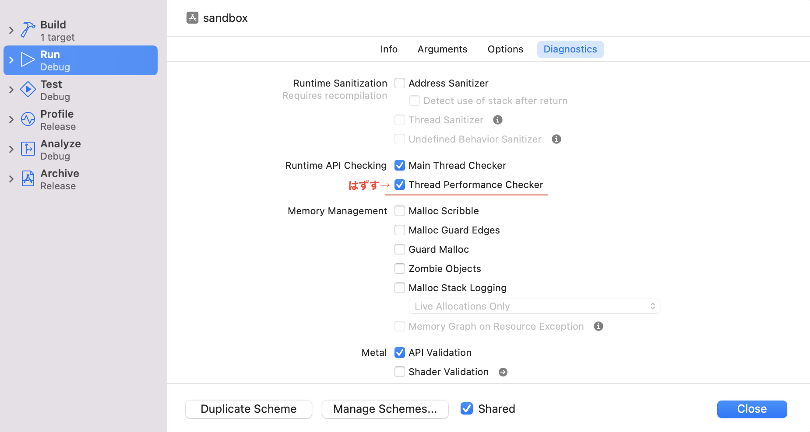The height and width of the screenshot is (432, 810).
Task: Click the Archive action icon
Action: coord(28,179)
